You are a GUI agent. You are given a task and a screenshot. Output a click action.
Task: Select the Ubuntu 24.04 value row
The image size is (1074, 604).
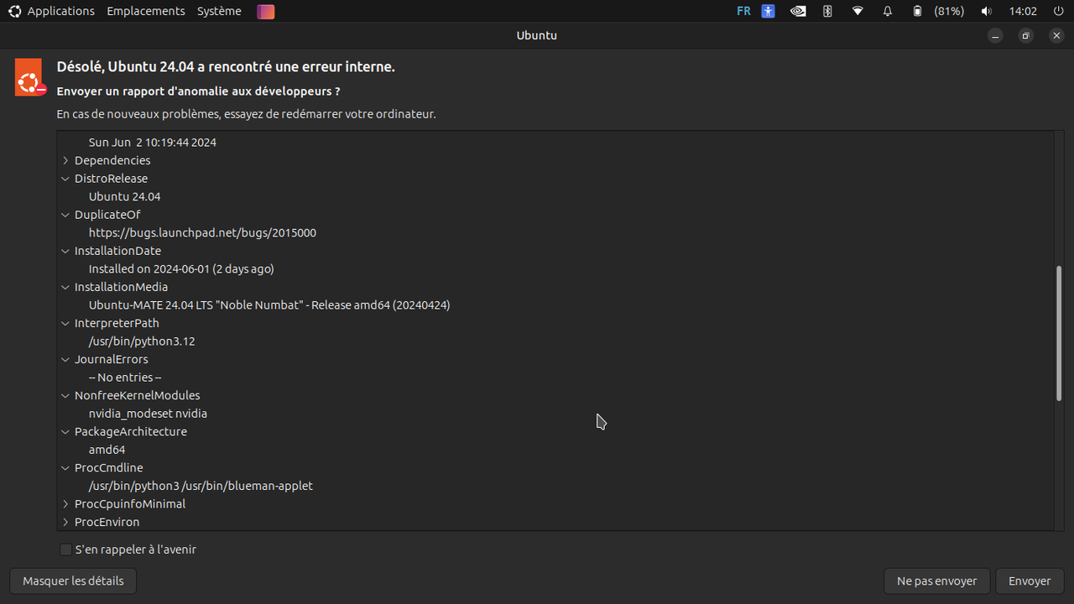[x=124, y=196]
